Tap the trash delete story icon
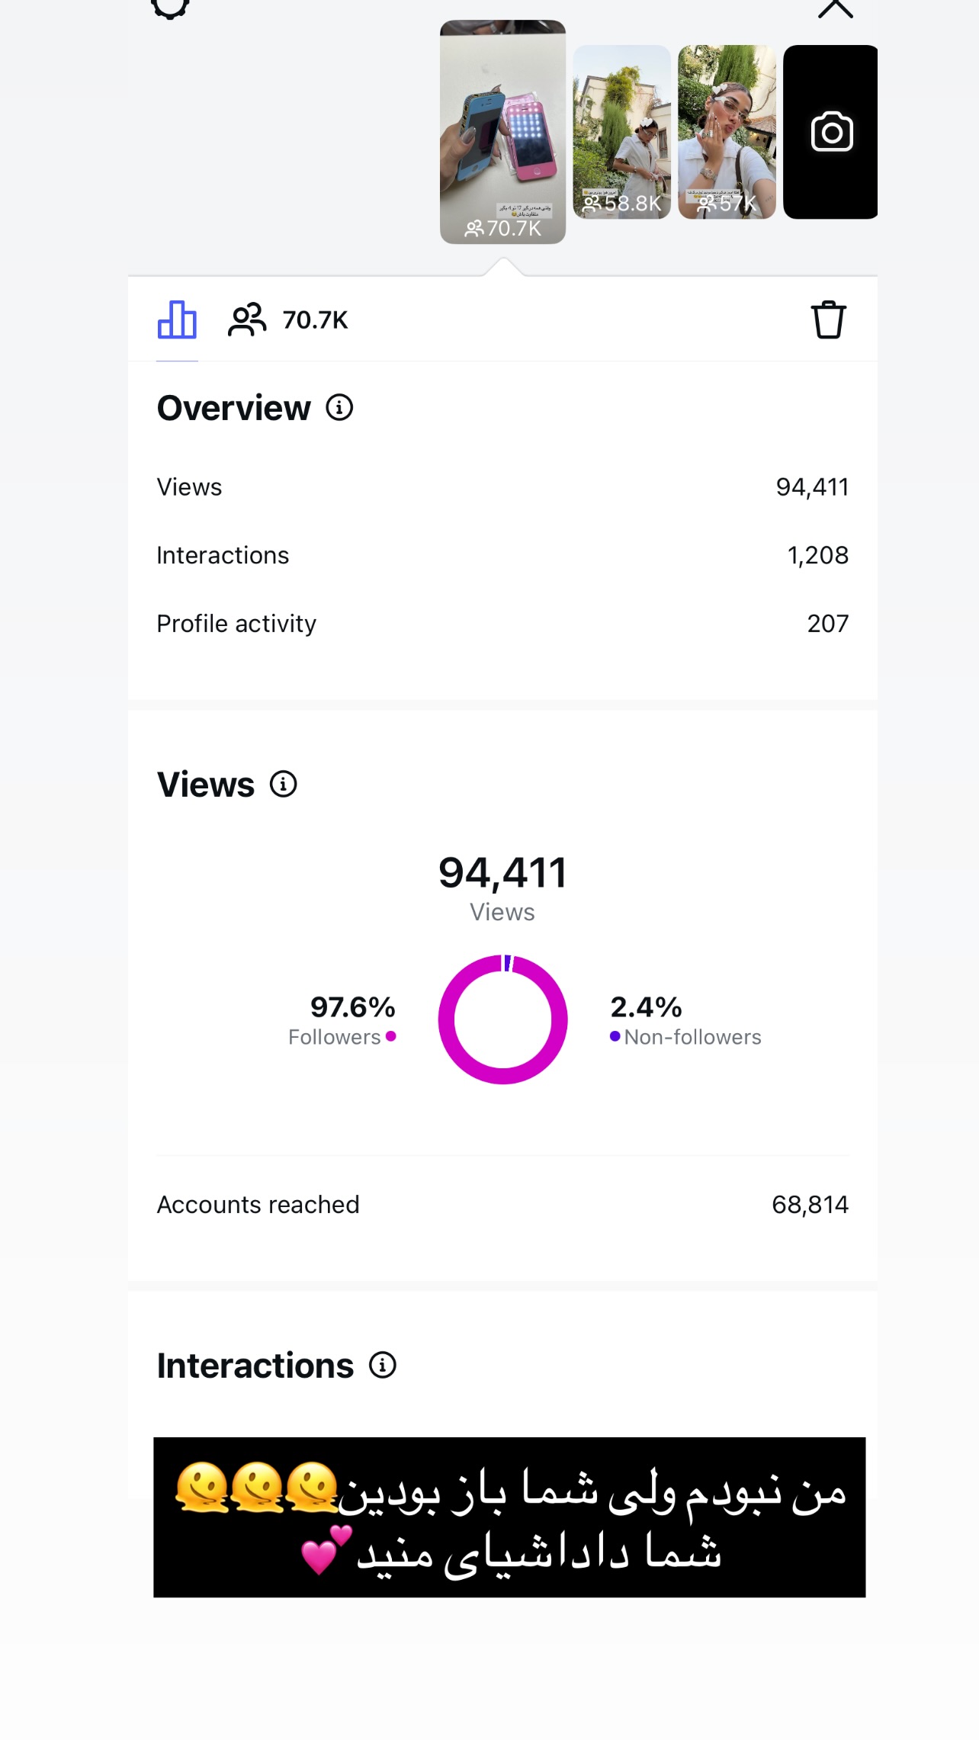 click(x=828, y=319)
